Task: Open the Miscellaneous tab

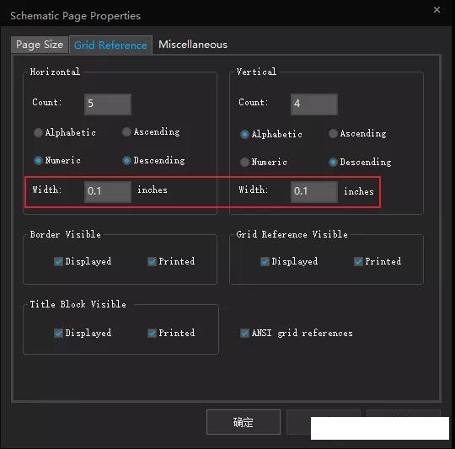Action: pyautogui.click(x=193, y=45)
